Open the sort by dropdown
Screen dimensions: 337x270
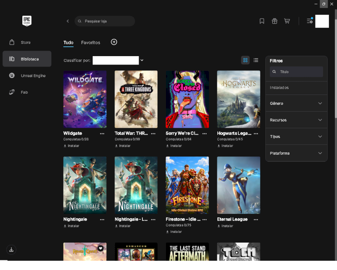click(118, 60)
